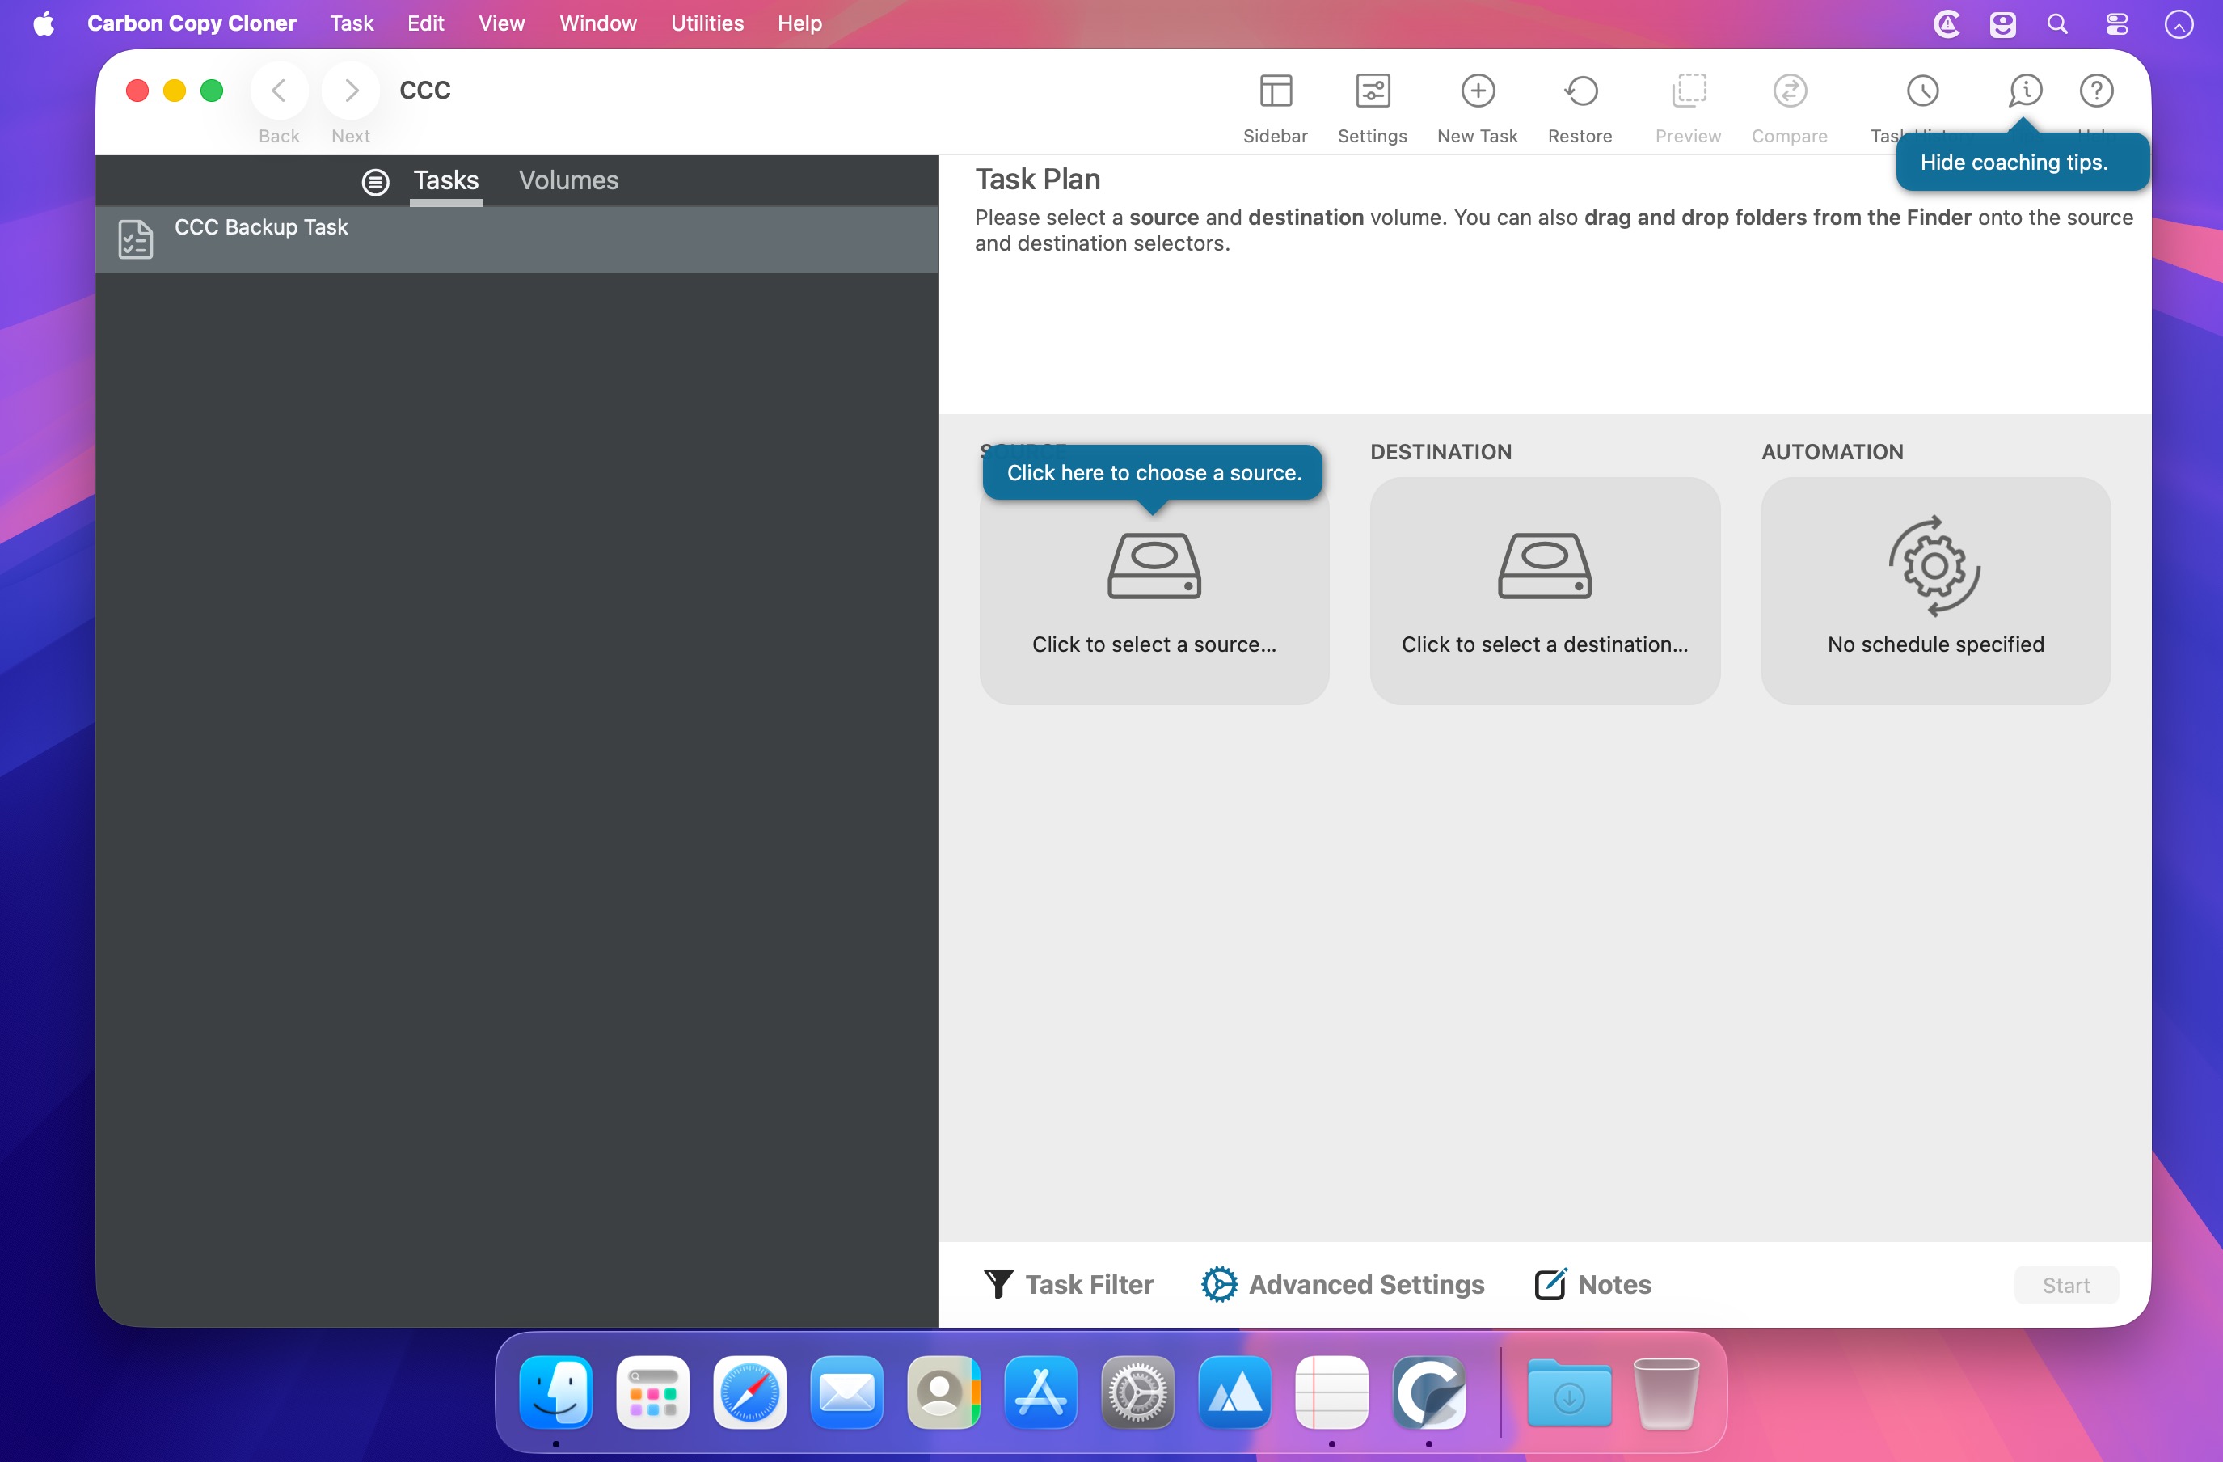2223x1462 pixels.
Task: Launch Safari from the Dock
Action: pyautogui.click(x=750, y=1392)
